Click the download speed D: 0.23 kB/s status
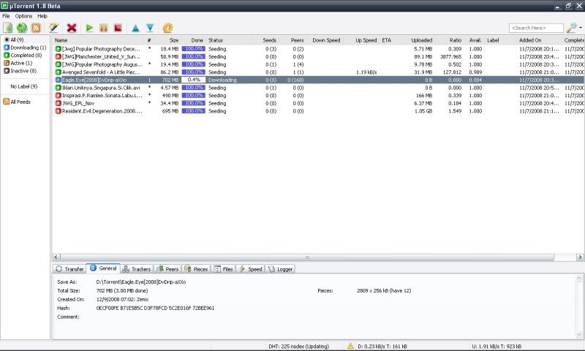 point(382,346)
